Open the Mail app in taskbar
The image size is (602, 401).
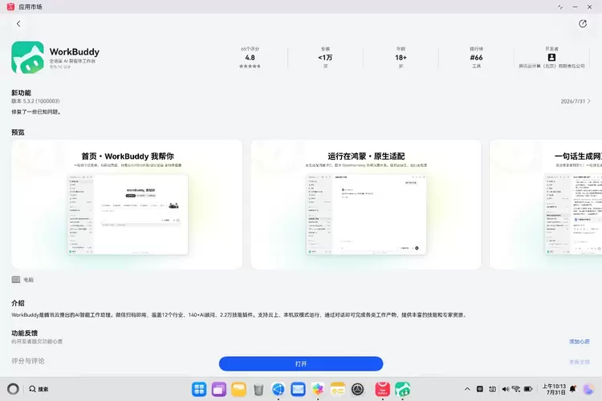298,390
